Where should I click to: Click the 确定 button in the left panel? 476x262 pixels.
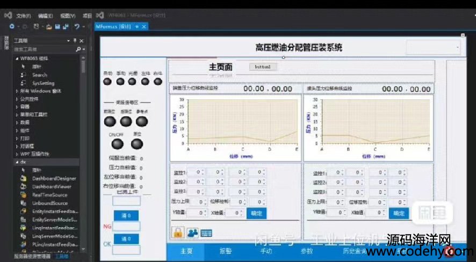tap(256, 213)
